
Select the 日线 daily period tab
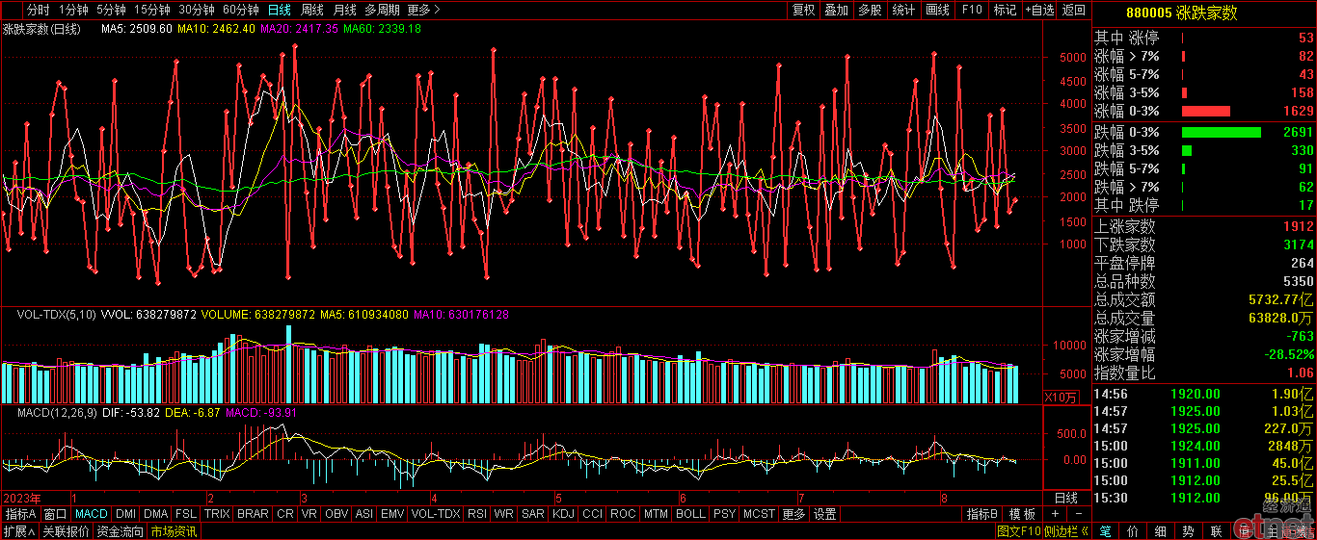tap(279, 10)
